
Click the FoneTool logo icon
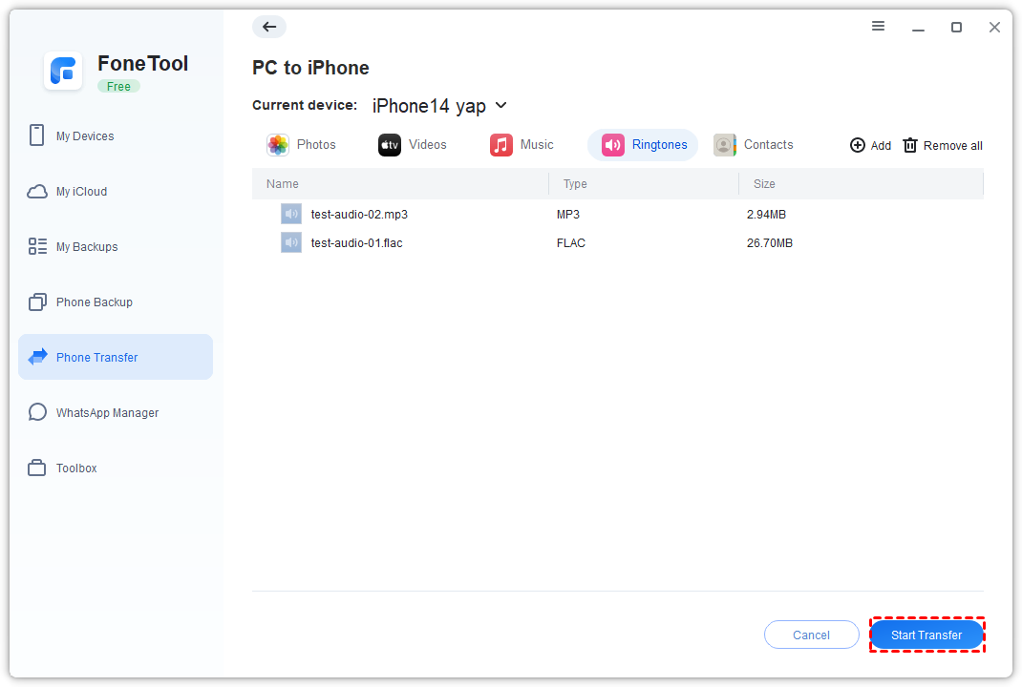(63, 72)
